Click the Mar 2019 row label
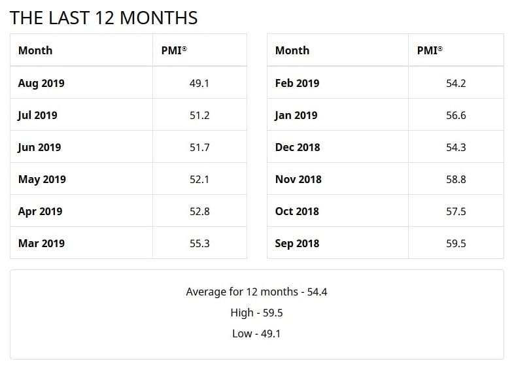Screen dimensions: 514x370 coord(41,243)
